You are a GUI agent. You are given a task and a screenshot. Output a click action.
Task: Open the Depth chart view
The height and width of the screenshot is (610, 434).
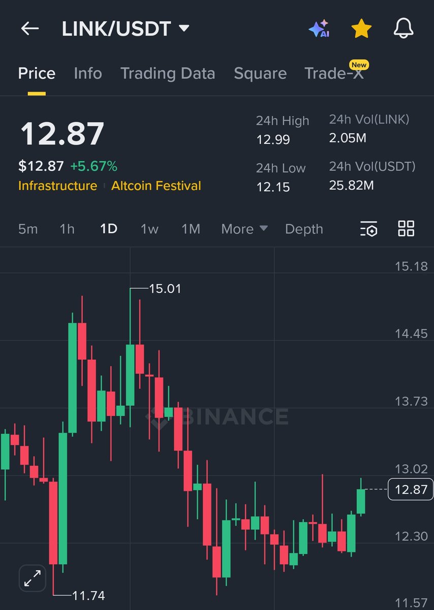(304, 229)
